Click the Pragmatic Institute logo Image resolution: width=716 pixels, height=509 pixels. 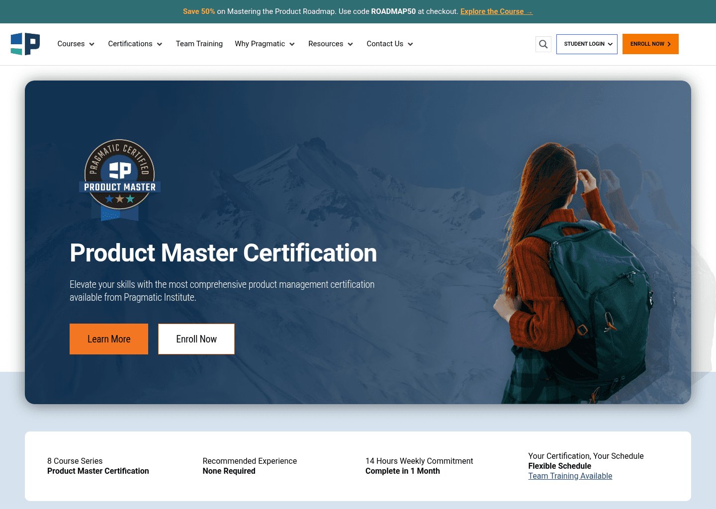coord(25,44)
